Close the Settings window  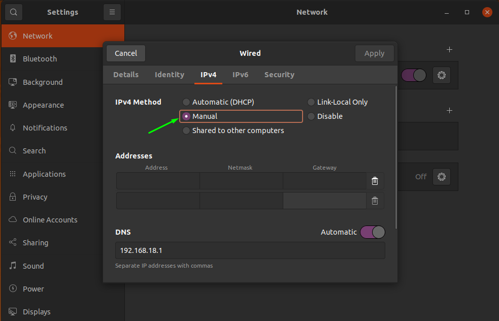point(487,12)
